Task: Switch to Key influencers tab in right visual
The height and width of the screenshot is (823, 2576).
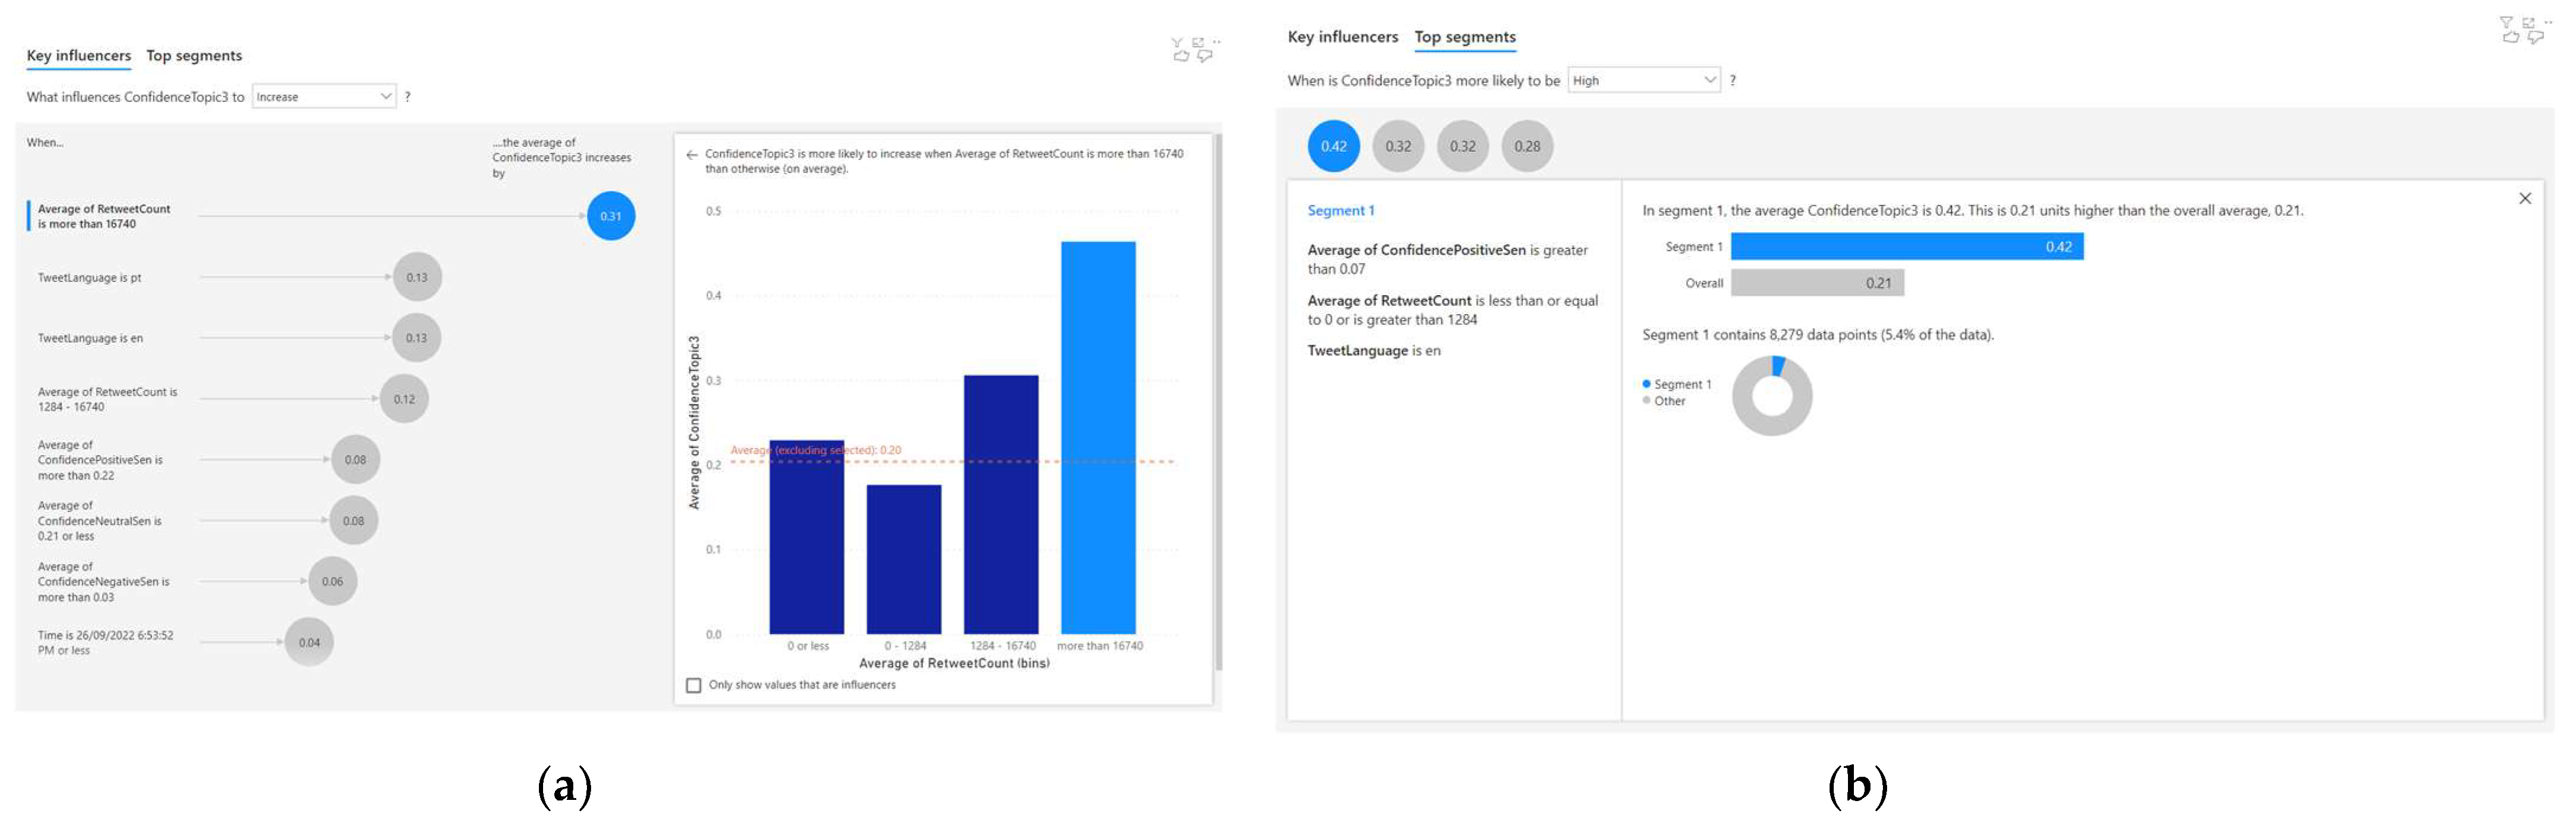Action: pyautogui.click(x=1342, y=37)
